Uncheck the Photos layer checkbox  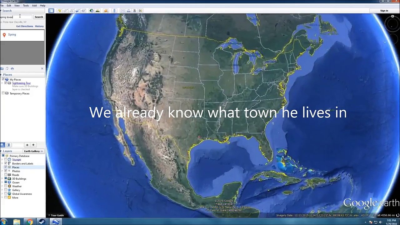[x=5, y=171]
